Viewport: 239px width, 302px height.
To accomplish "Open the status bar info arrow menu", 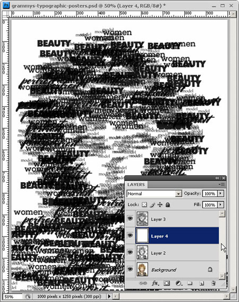I will (x=109, y=297).
